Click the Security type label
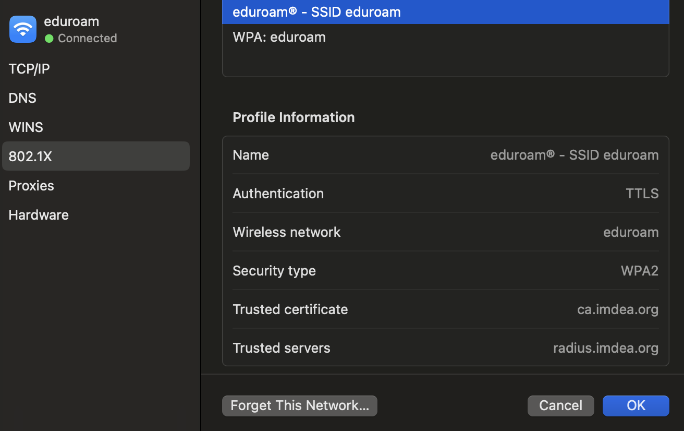 click(x=274, y=271)
